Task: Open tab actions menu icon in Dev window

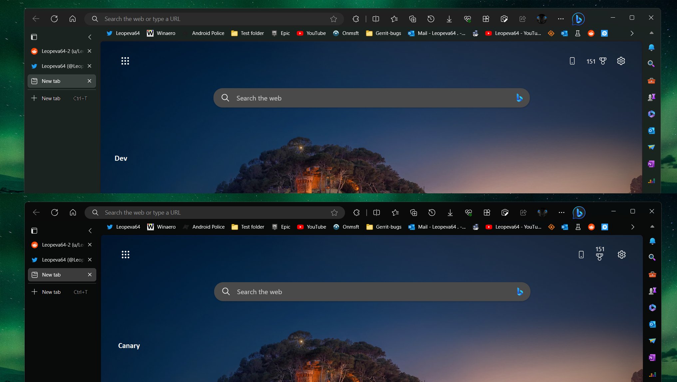Action: coord(34,37)
